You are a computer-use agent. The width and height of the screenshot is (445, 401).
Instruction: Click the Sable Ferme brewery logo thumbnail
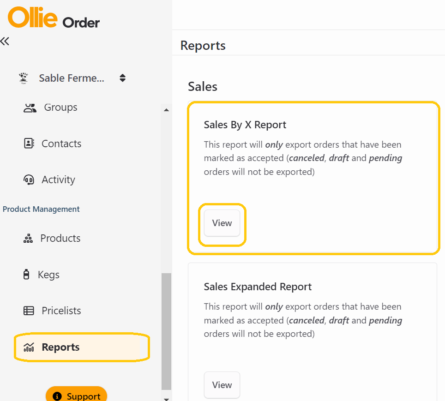point(24,78)
